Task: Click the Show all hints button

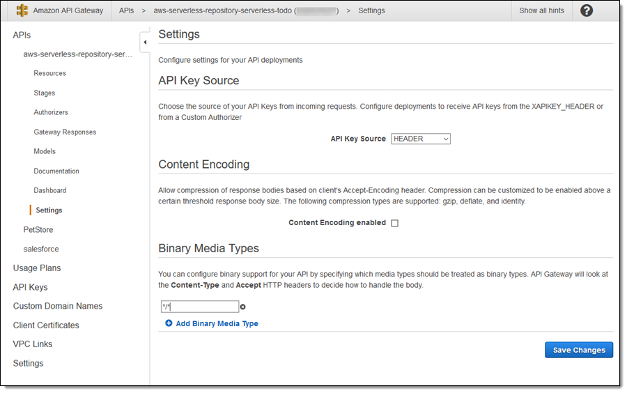Action: point(541,10)
